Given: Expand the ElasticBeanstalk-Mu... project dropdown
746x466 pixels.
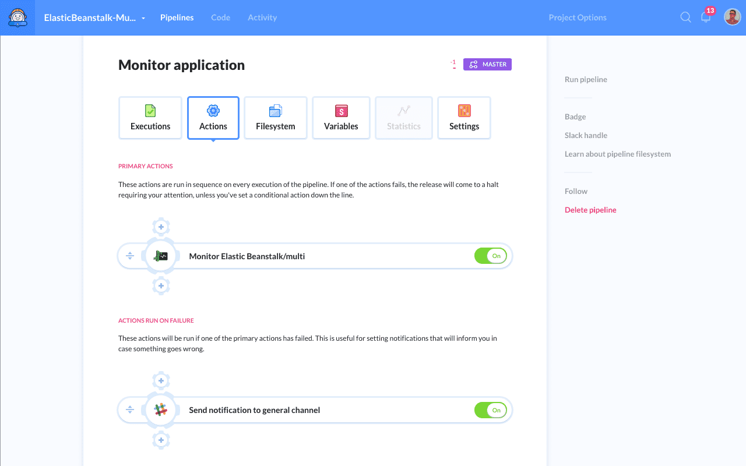Looking at the screenshot, I should [95, 17].
